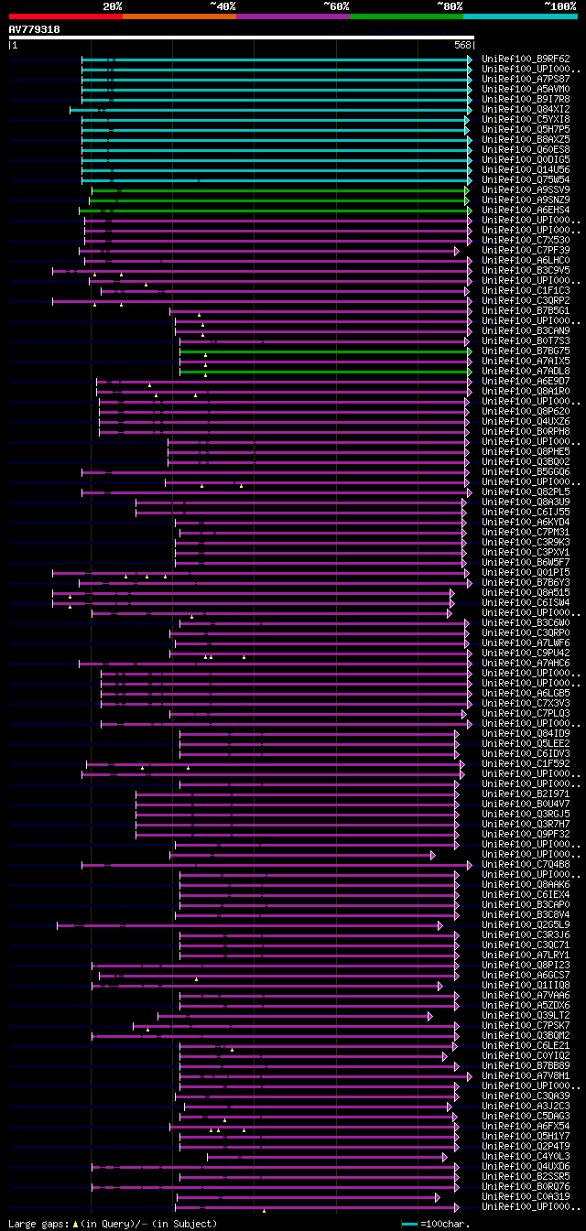Open the UniRef100_B3C9V5 hit
586x1231 pixels.
coord(526,271)
